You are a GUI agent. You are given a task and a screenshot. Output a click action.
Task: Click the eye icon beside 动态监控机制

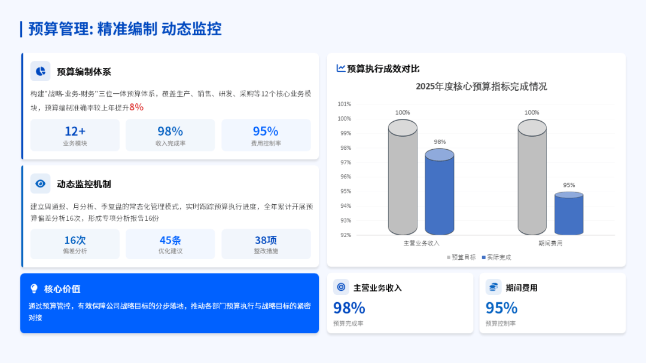[41, 183]
